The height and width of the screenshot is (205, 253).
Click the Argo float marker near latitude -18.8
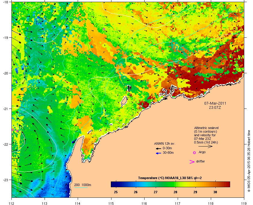coord(104,29)
